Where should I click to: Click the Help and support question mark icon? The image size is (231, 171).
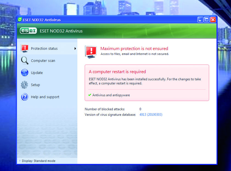click(x=25, y=97)
